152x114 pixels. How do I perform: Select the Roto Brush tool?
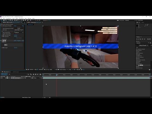coord(28,20)
